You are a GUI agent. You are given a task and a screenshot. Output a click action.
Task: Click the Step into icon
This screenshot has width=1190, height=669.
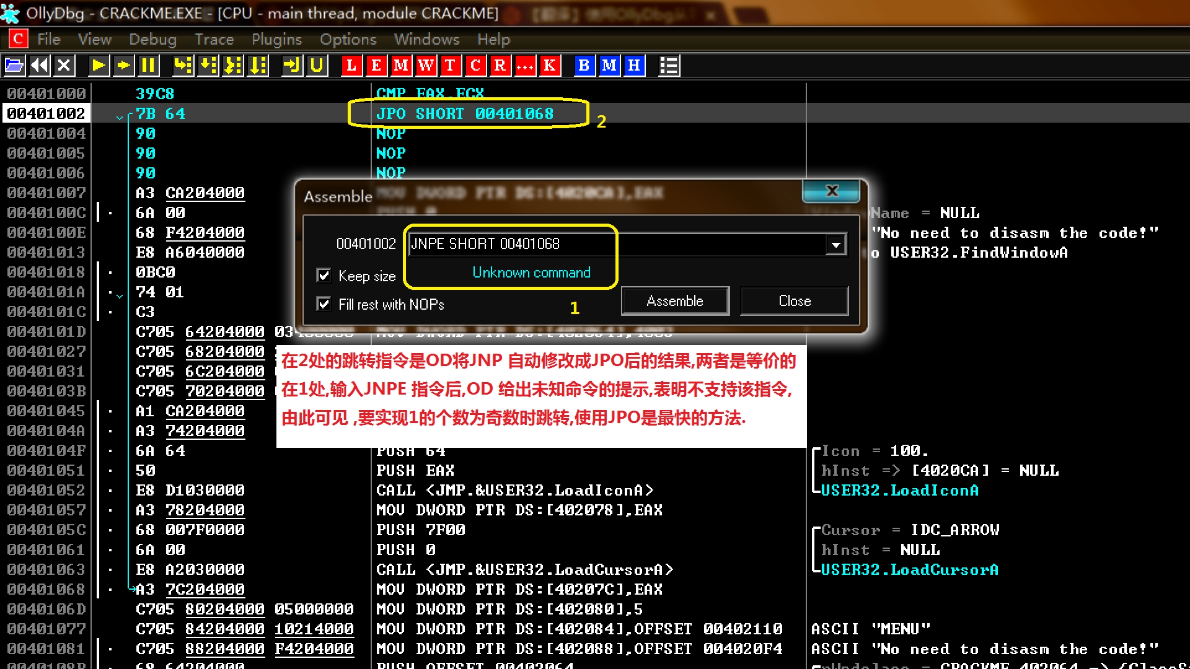point(183,65)
